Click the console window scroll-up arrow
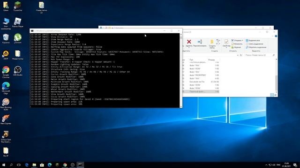300x168 pixels. point(181,35)
